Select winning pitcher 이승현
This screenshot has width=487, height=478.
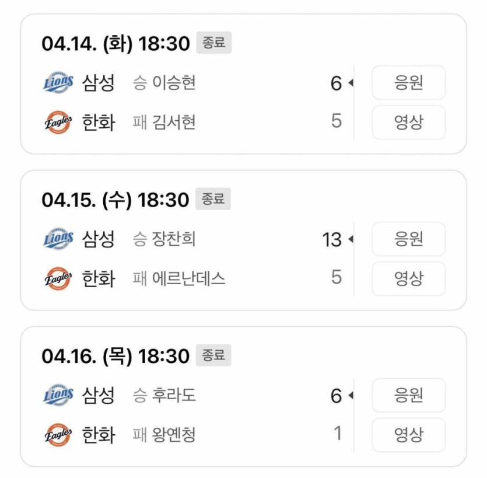173,83
